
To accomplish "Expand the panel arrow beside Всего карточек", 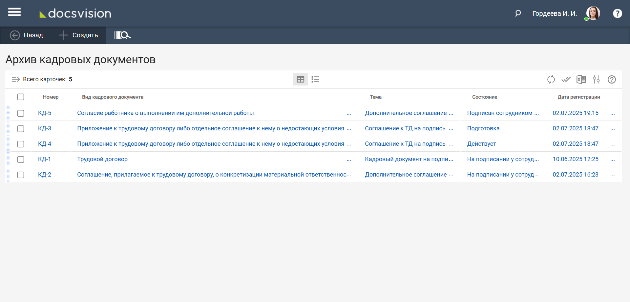I will [16, 79].
